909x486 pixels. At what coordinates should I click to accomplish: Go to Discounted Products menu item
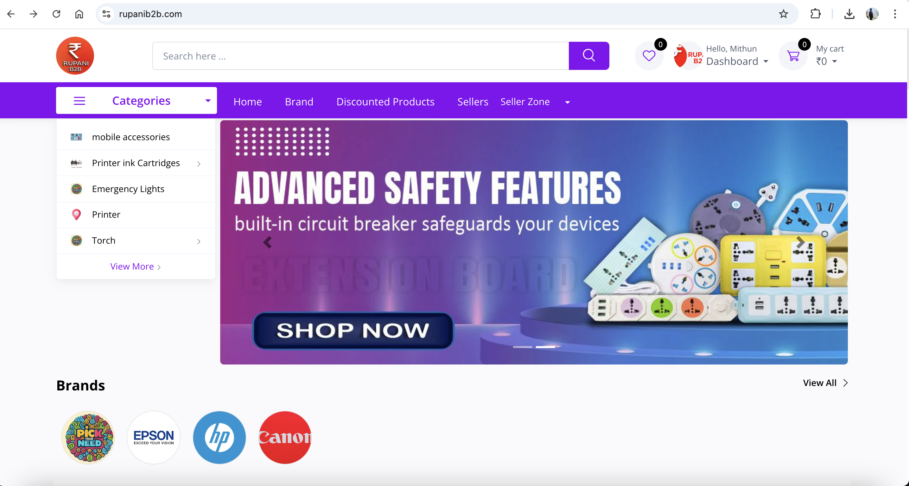(385, 102)
